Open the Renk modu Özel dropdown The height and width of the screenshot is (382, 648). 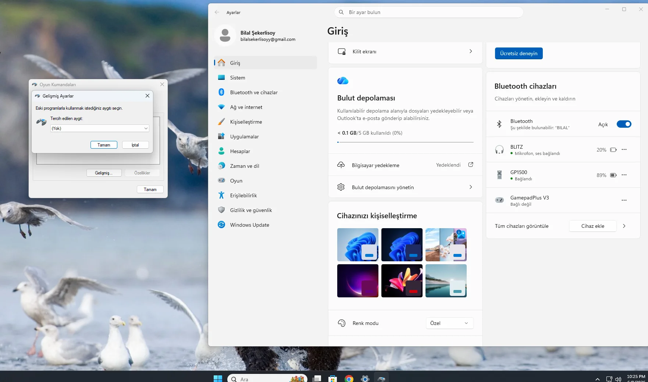pyautogui.click(x=449, y=323)
